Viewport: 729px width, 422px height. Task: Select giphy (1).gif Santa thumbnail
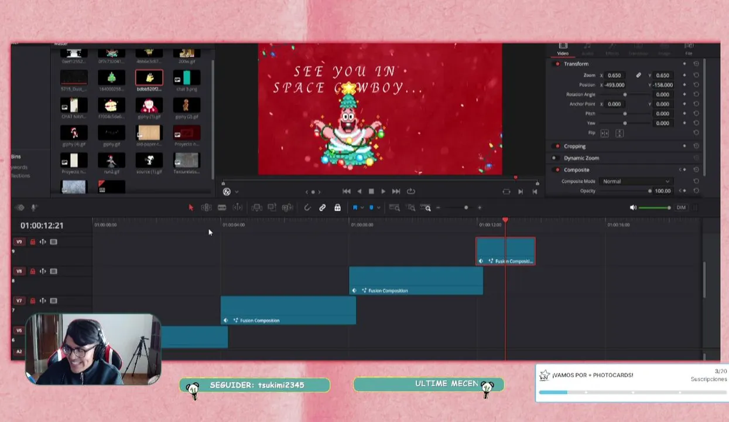[x=149, y=105]
